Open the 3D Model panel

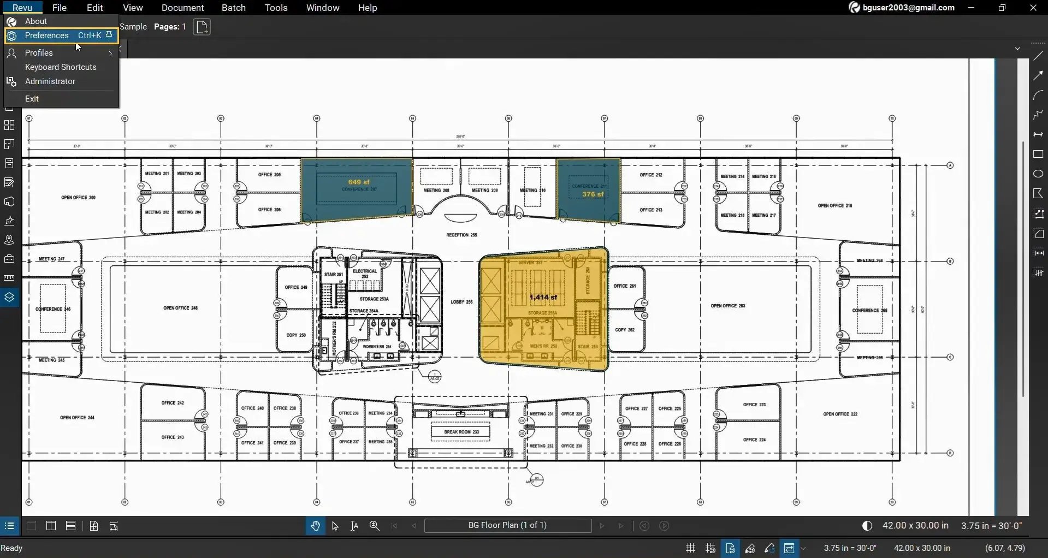point(9,201)
